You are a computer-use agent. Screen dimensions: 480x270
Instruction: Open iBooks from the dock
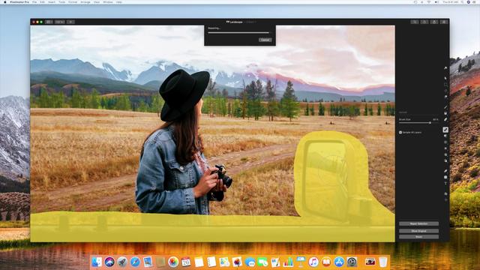tap(326, 262)
